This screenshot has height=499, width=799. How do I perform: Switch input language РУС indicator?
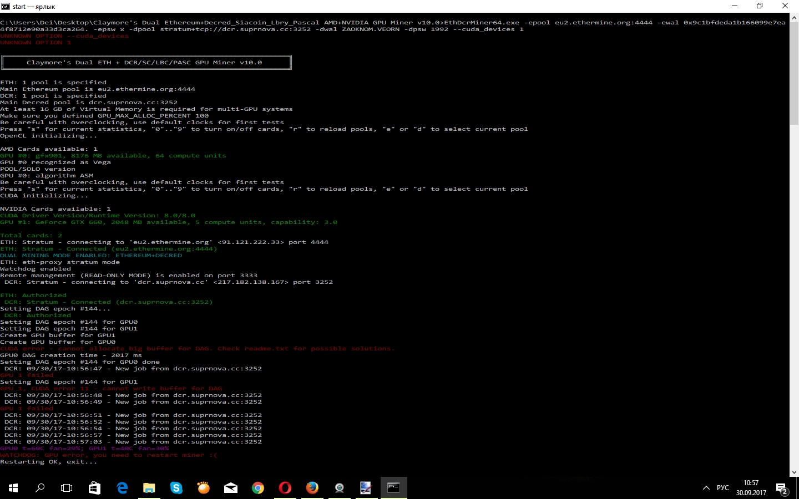click(x=723, y=488)
